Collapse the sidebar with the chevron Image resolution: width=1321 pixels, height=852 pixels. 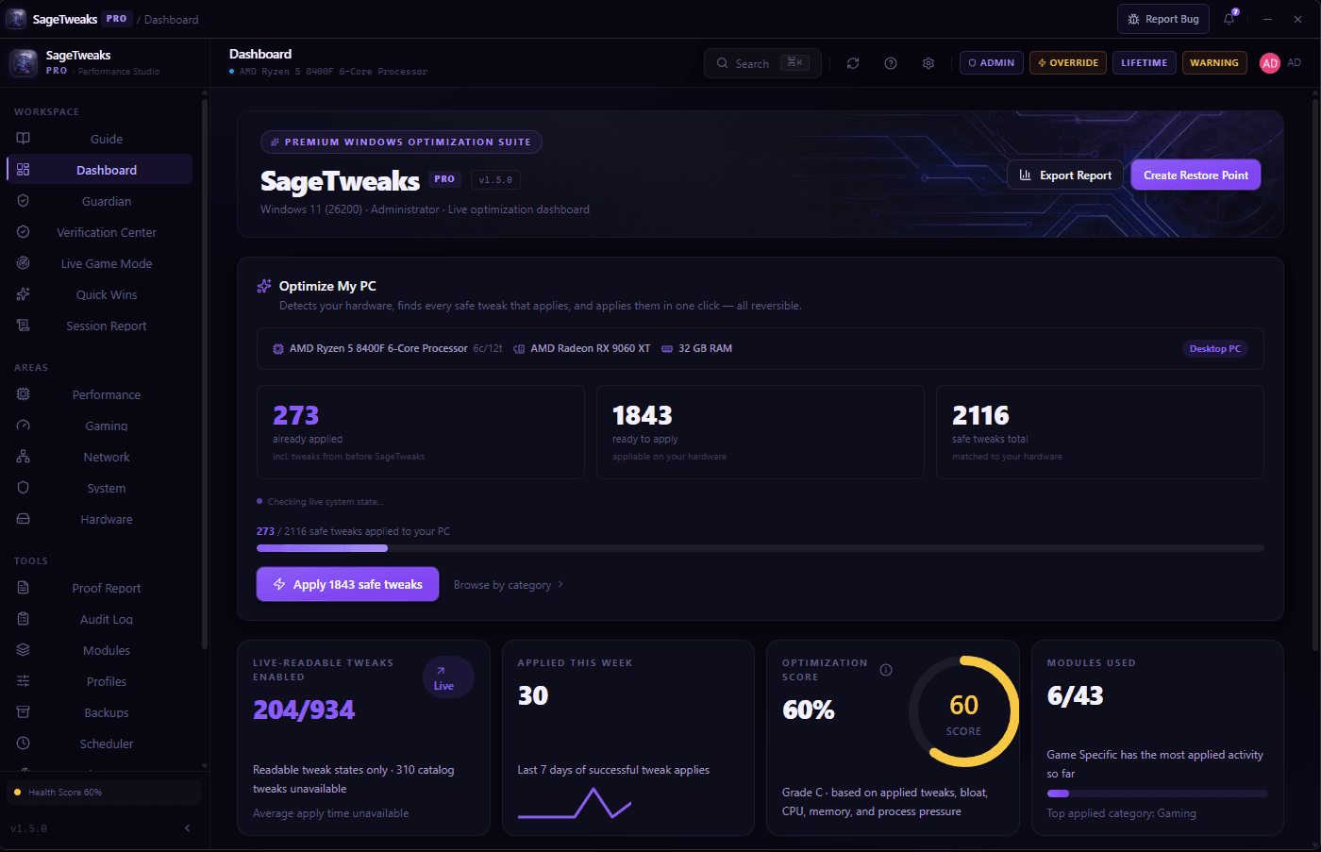pos(187,828)
